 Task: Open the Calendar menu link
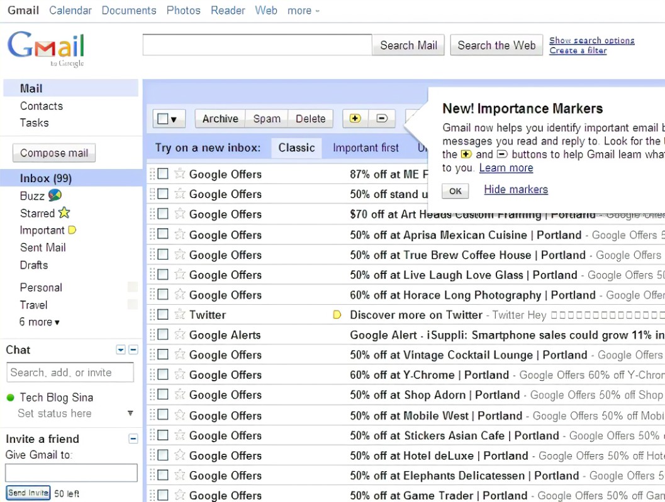(x=70, y=11)
